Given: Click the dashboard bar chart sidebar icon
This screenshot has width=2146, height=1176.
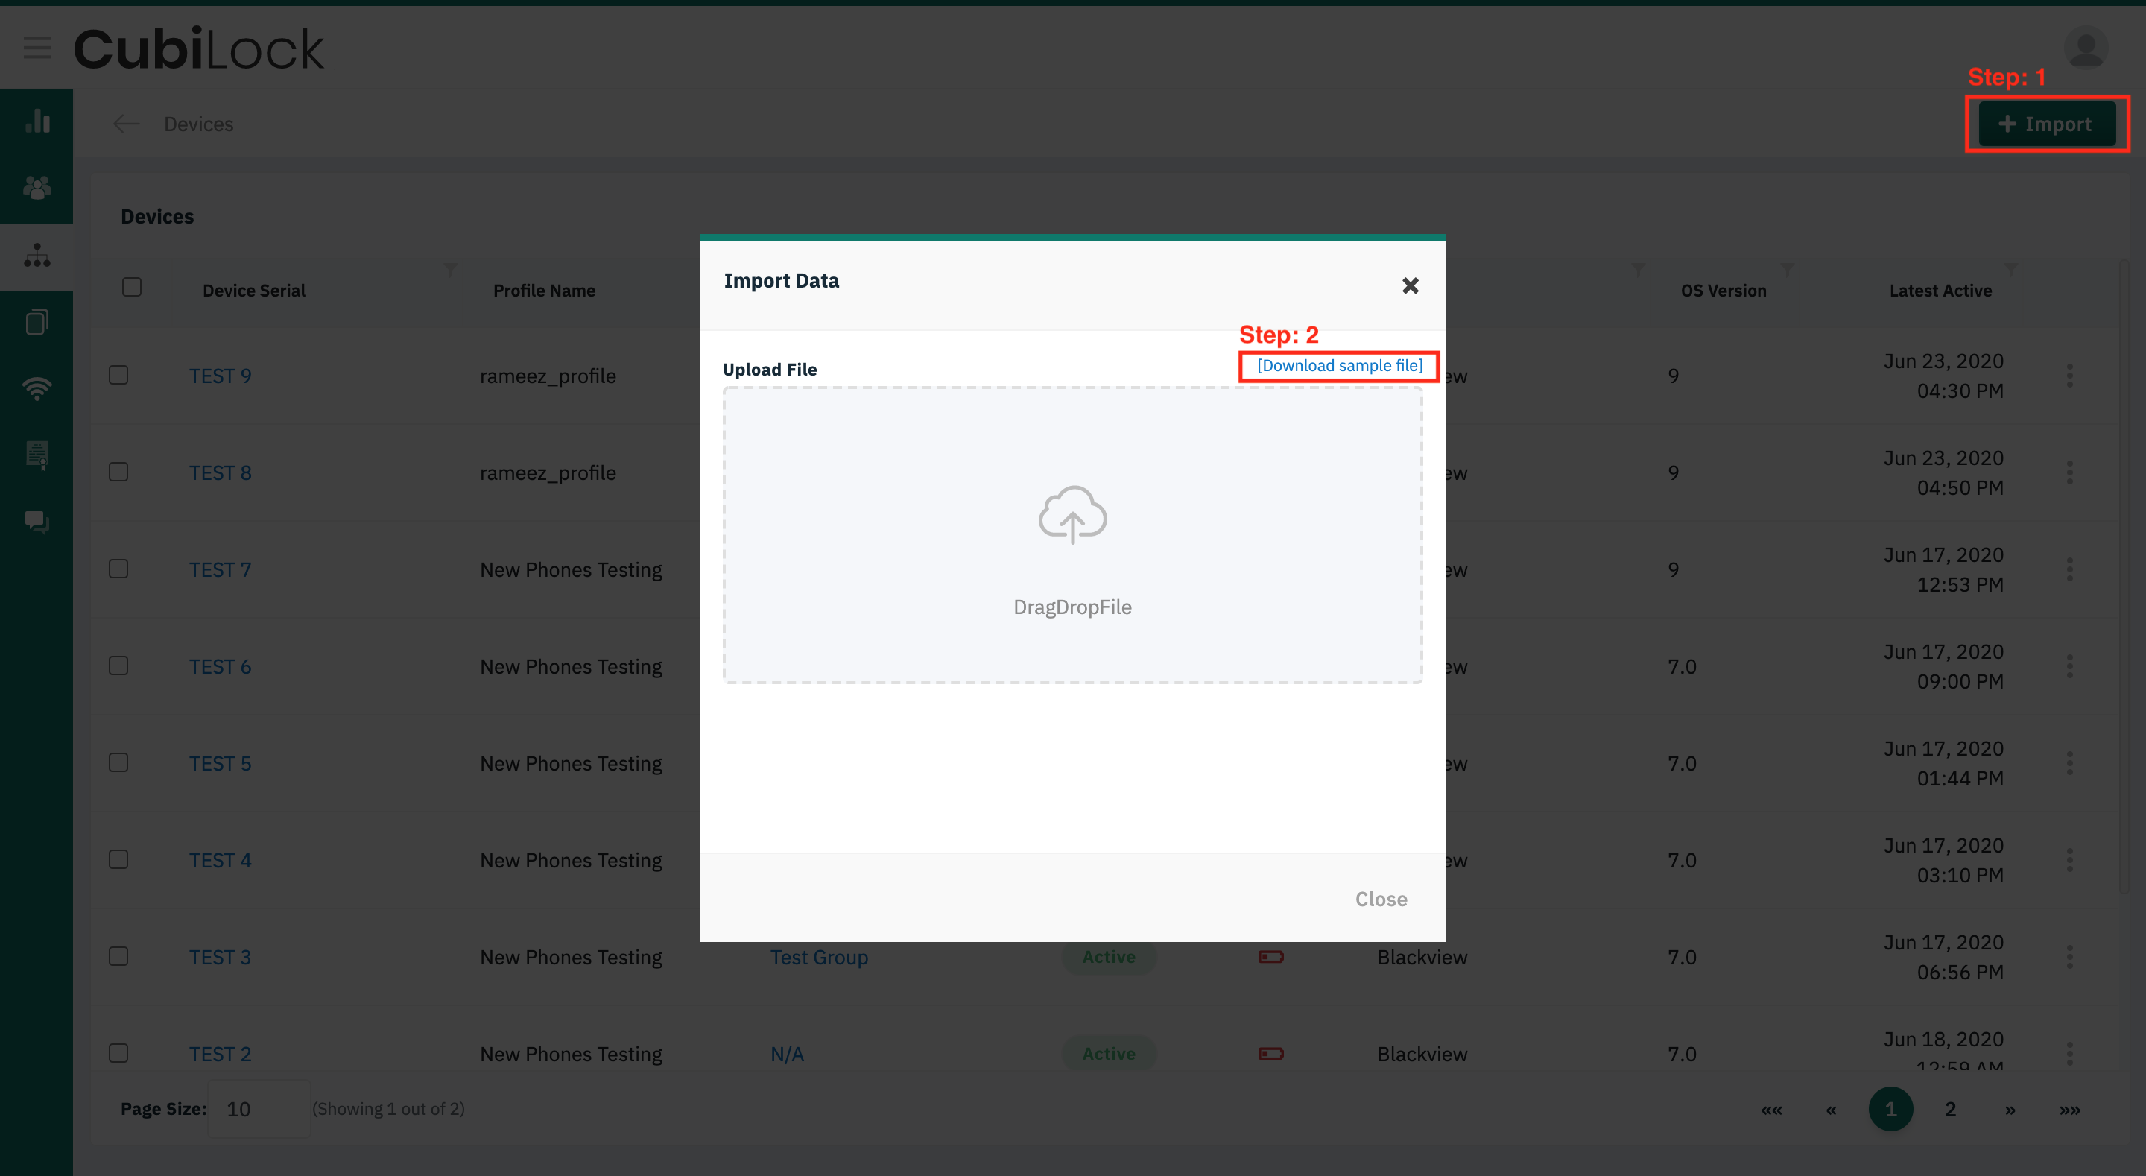Looking at the screenshot, I should pos(37,121).
